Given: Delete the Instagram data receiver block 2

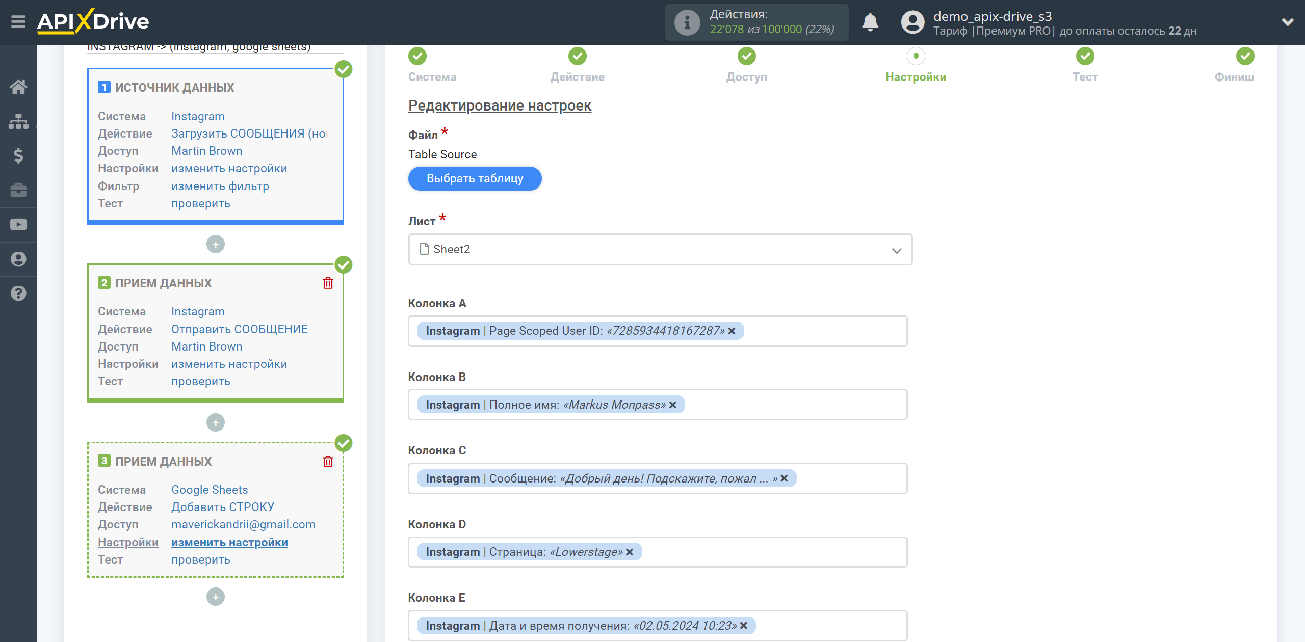Looking at the screenshot, I should click(328, 283).
